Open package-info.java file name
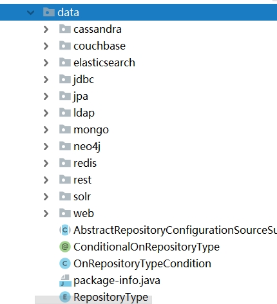277x304 pixels. click(117, 281)
